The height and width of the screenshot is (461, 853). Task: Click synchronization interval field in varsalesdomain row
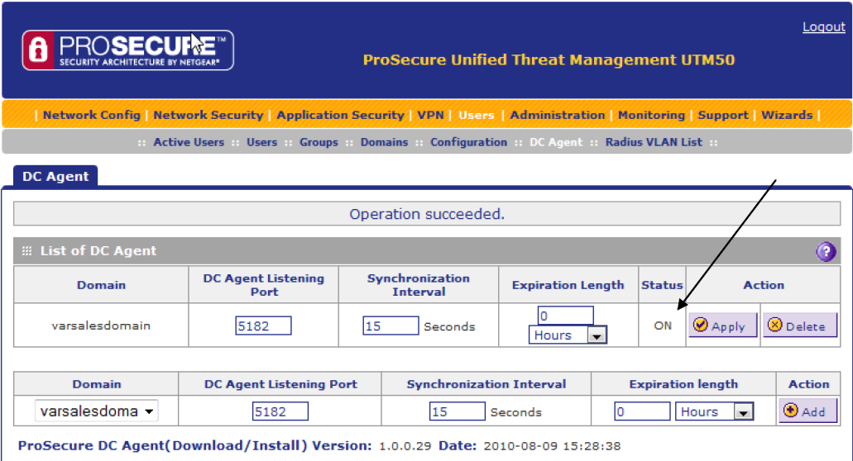pos(391,326)
